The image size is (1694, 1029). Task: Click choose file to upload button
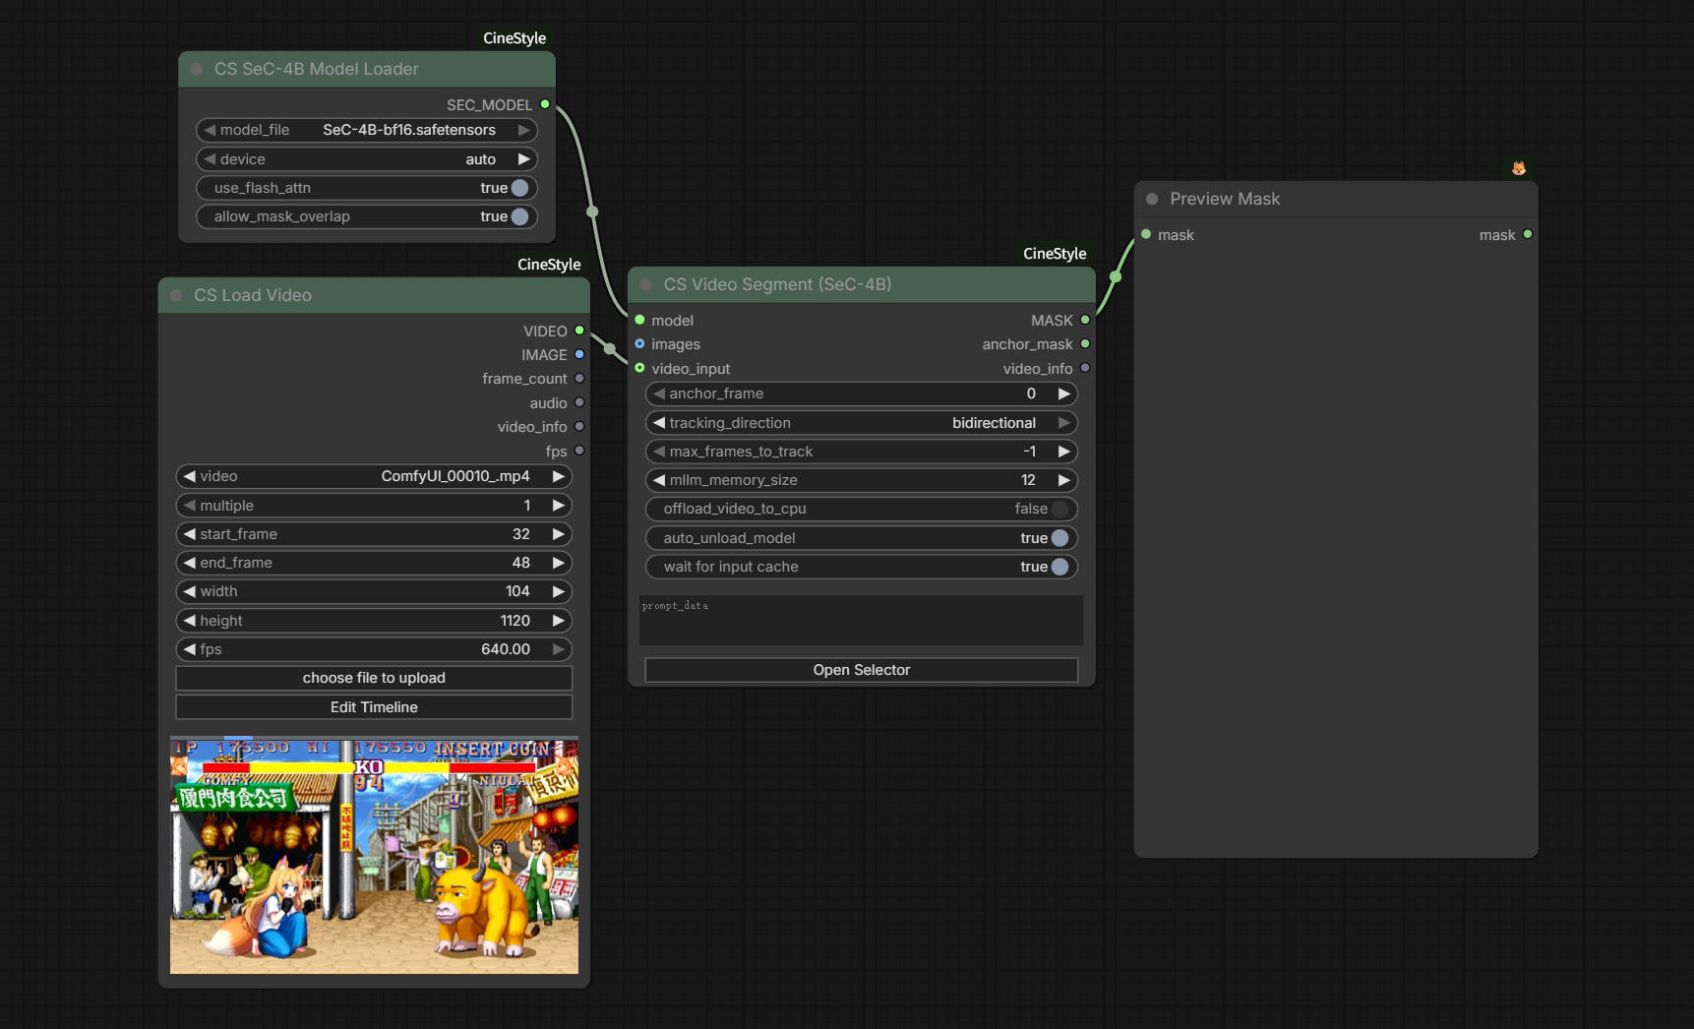pyautogui.click(x=374, y=678)
